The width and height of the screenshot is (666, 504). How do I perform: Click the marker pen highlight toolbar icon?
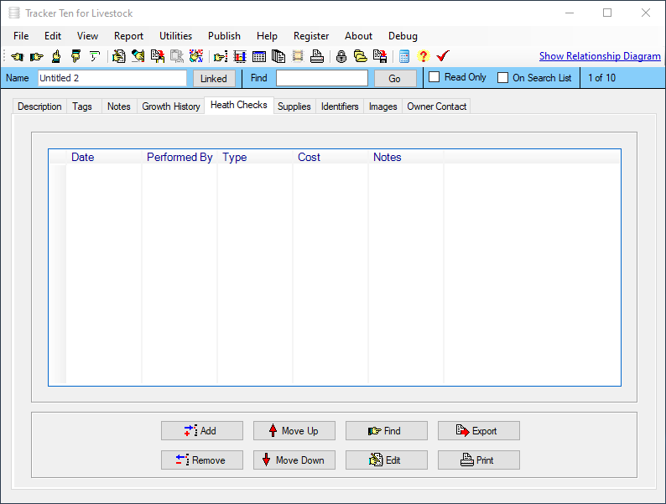tap(138, 56)
